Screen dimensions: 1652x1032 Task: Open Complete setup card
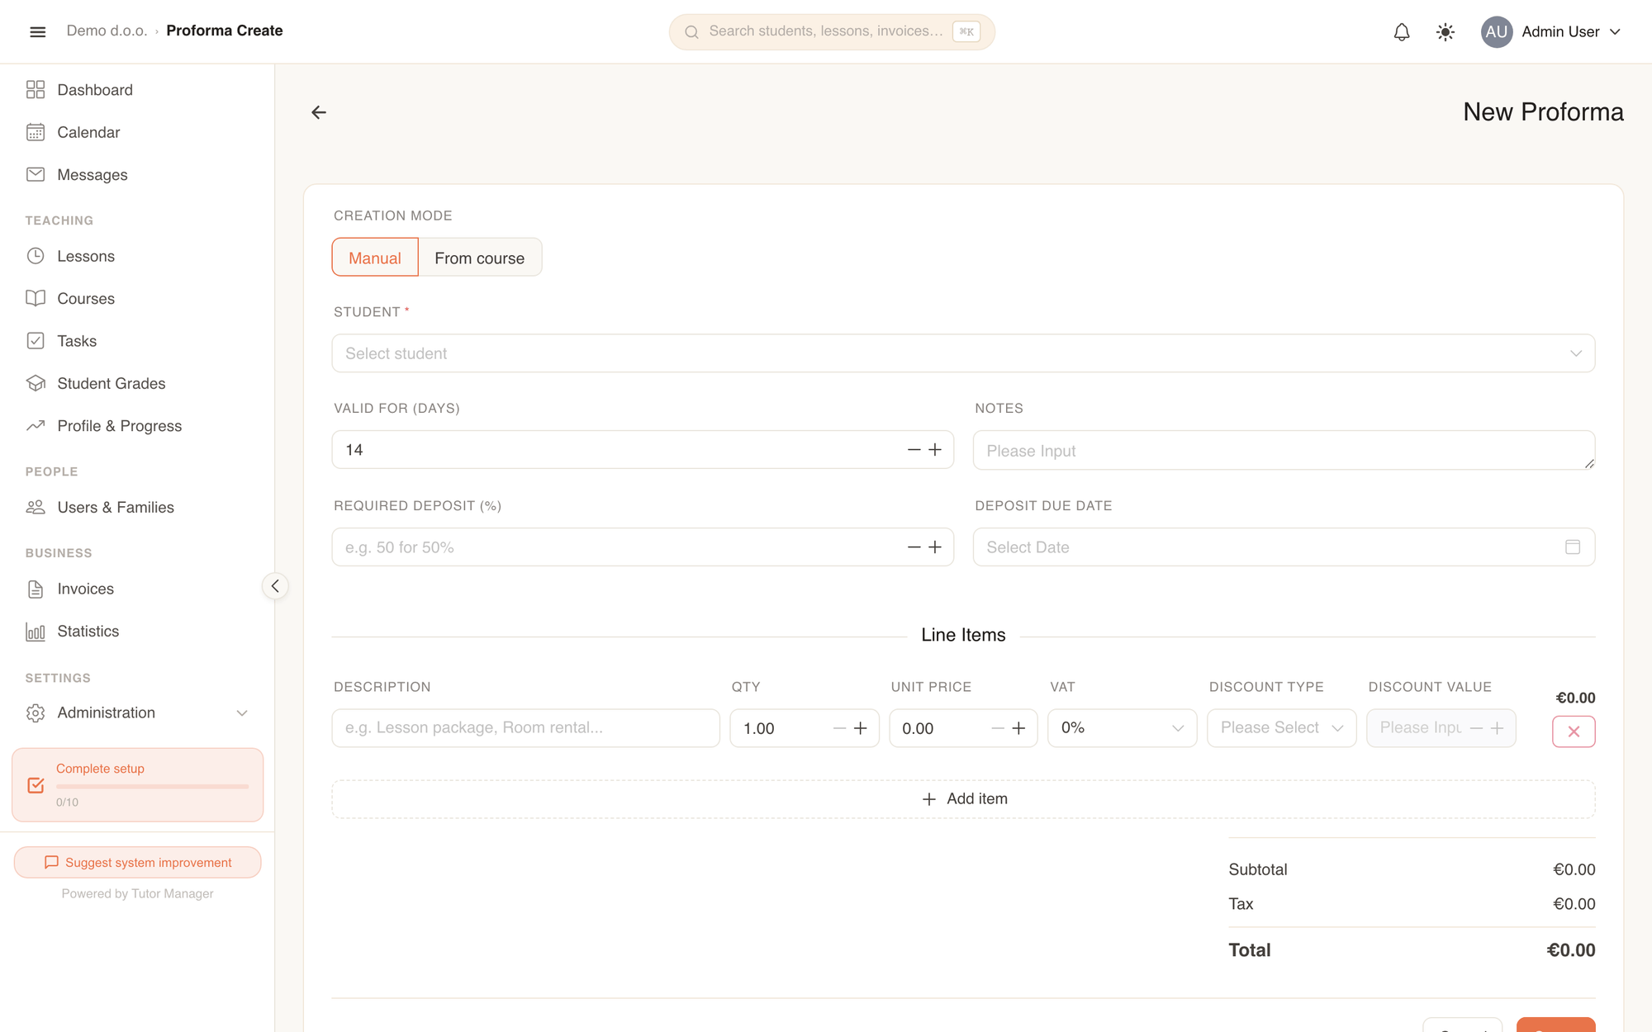pyautogui.click(x=137, y=785)
